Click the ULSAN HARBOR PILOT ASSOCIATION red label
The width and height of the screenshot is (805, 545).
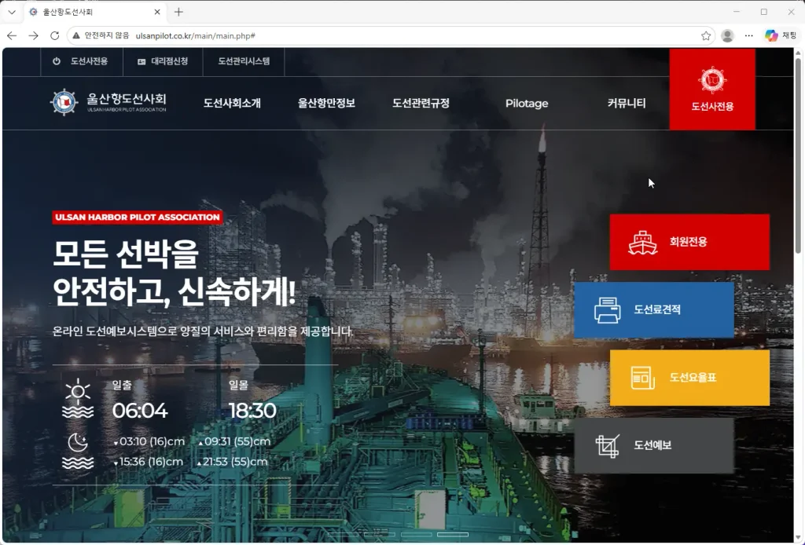point(138,217)
